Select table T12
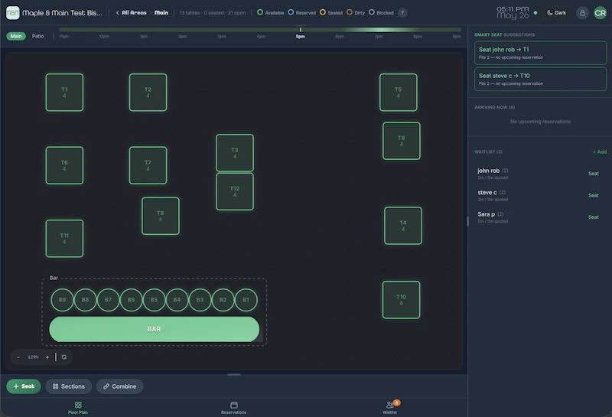612x417 pixels. tap(235, 191)
